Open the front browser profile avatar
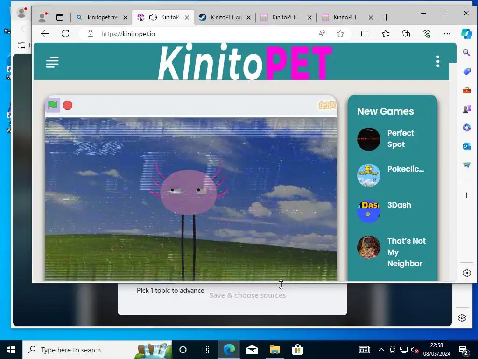478x359 pixels. (42, 17)
